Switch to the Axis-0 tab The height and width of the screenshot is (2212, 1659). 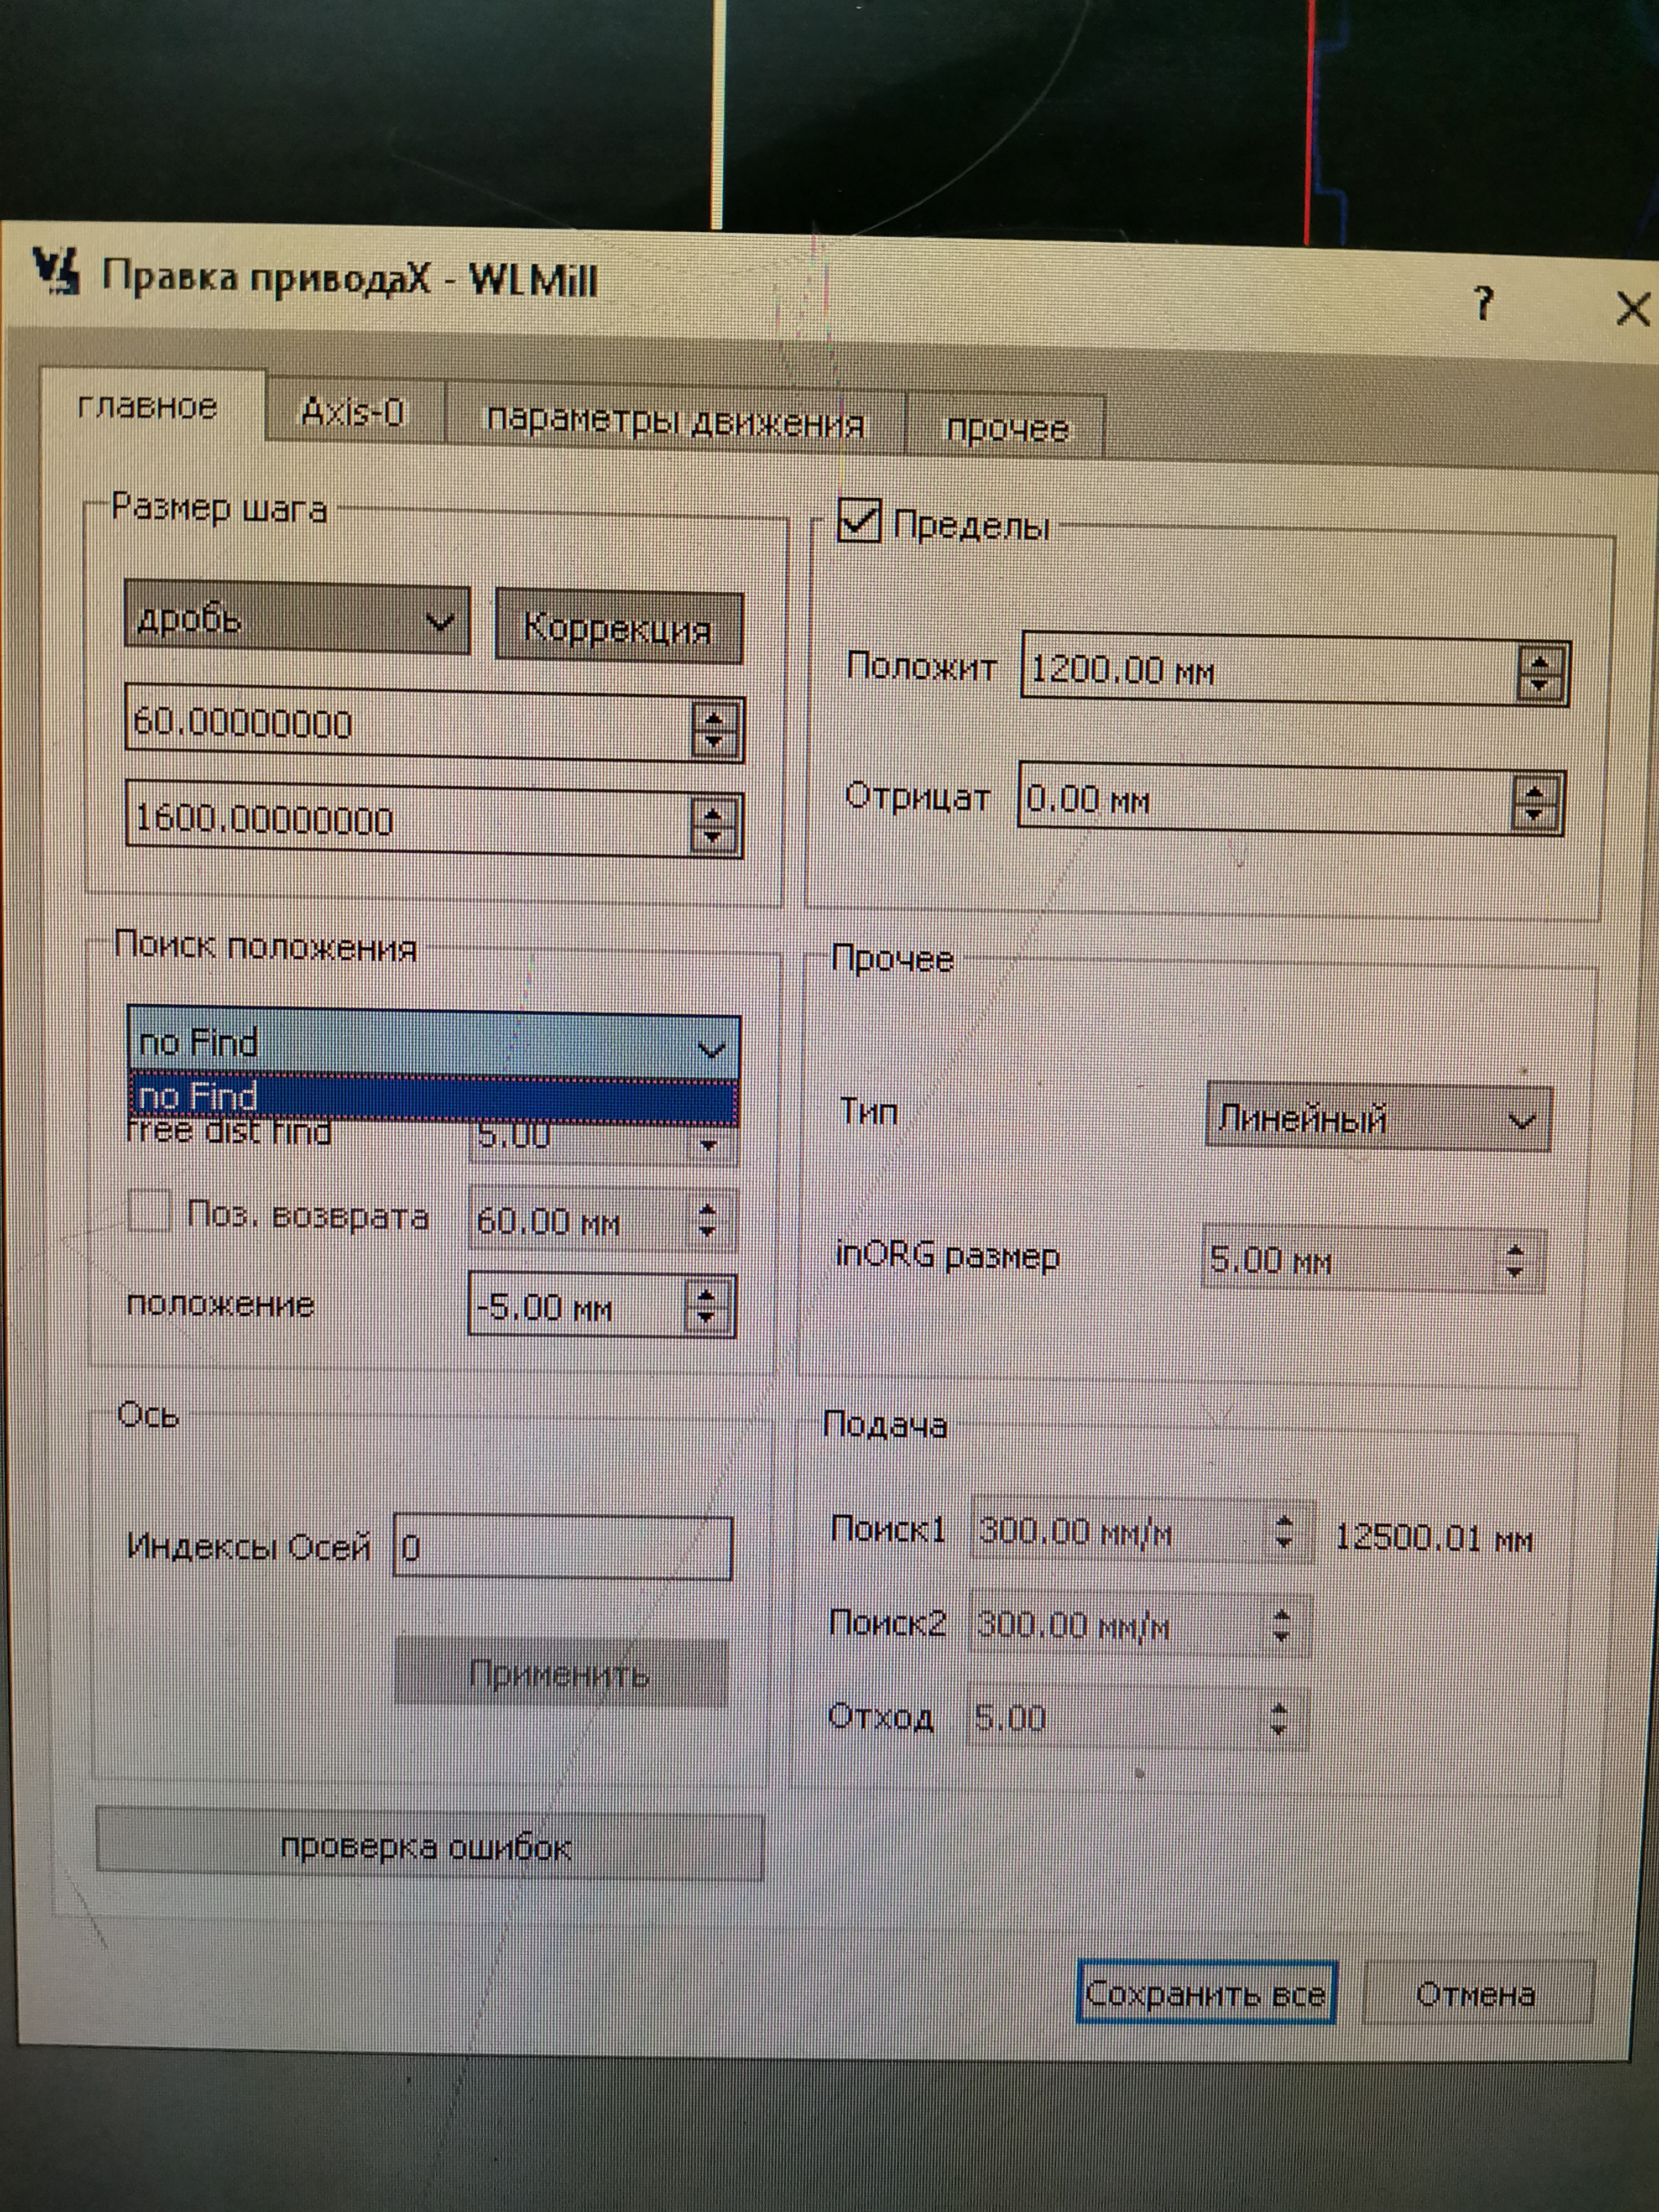coord(354,411)
